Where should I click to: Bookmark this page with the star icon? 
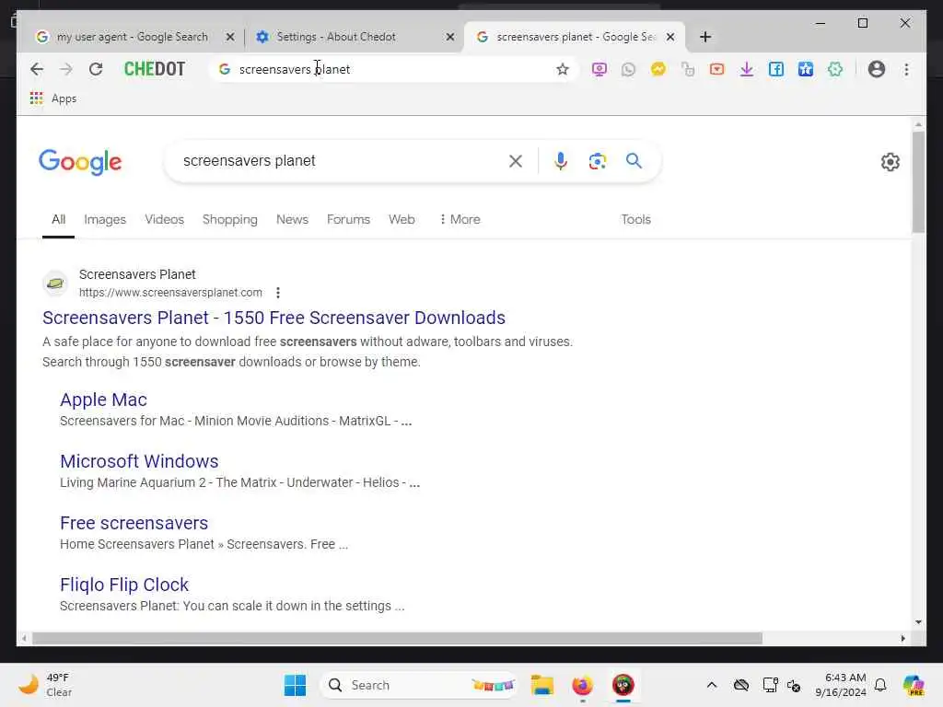click(563, 69)
